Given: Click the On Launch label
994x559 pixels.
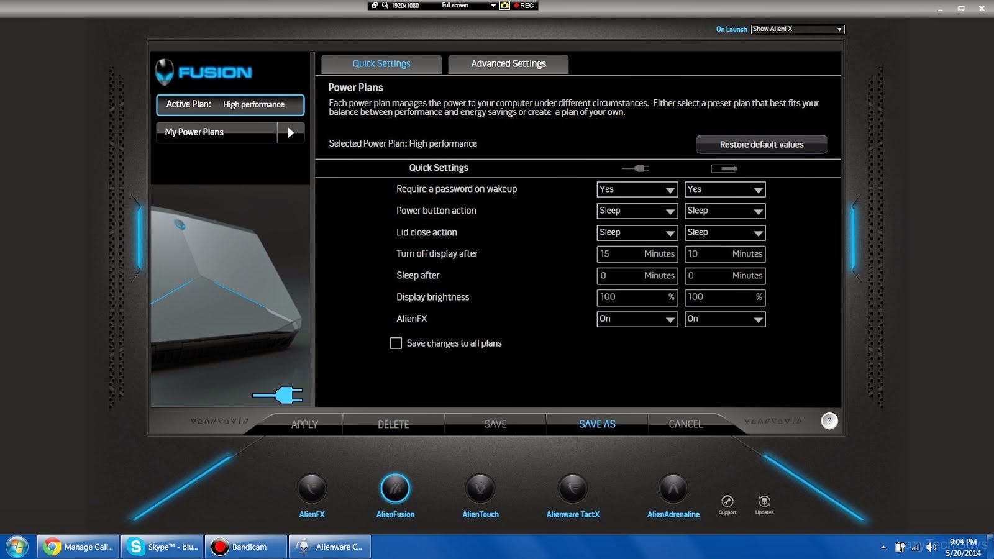Looking at the screenshot, I should pos(731,29).
